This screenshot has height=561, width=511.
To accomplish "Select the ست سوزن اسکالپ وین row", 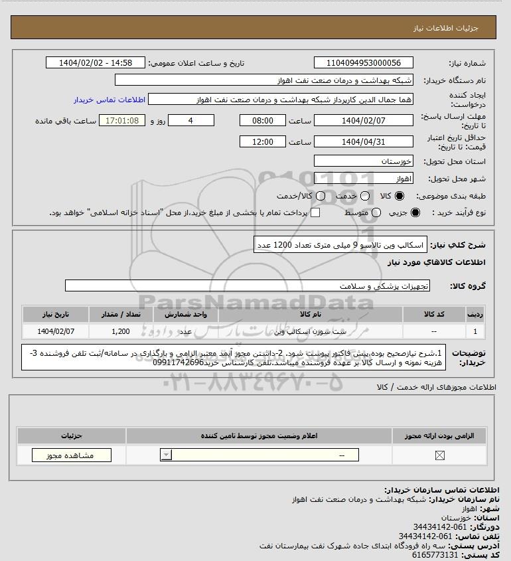I will (253, 331).
